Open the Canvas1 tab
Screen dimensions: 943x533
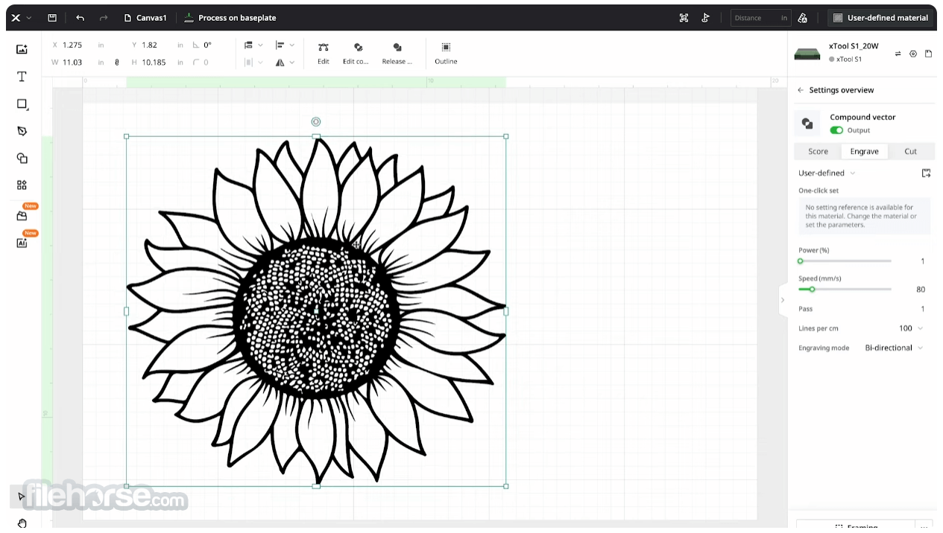(x=145, y=18)
